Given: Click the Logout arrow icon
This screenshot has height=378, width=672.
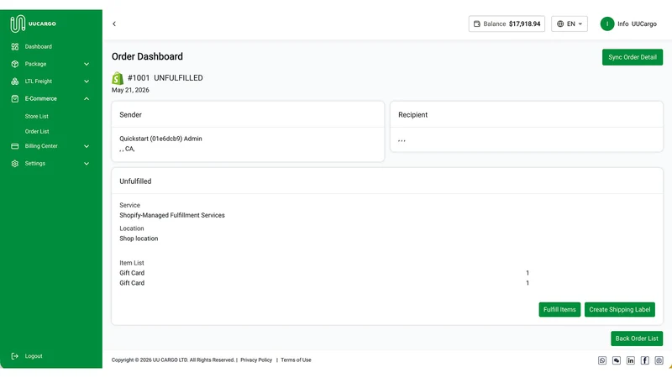Looking at the screenshot, I should 15,356.
